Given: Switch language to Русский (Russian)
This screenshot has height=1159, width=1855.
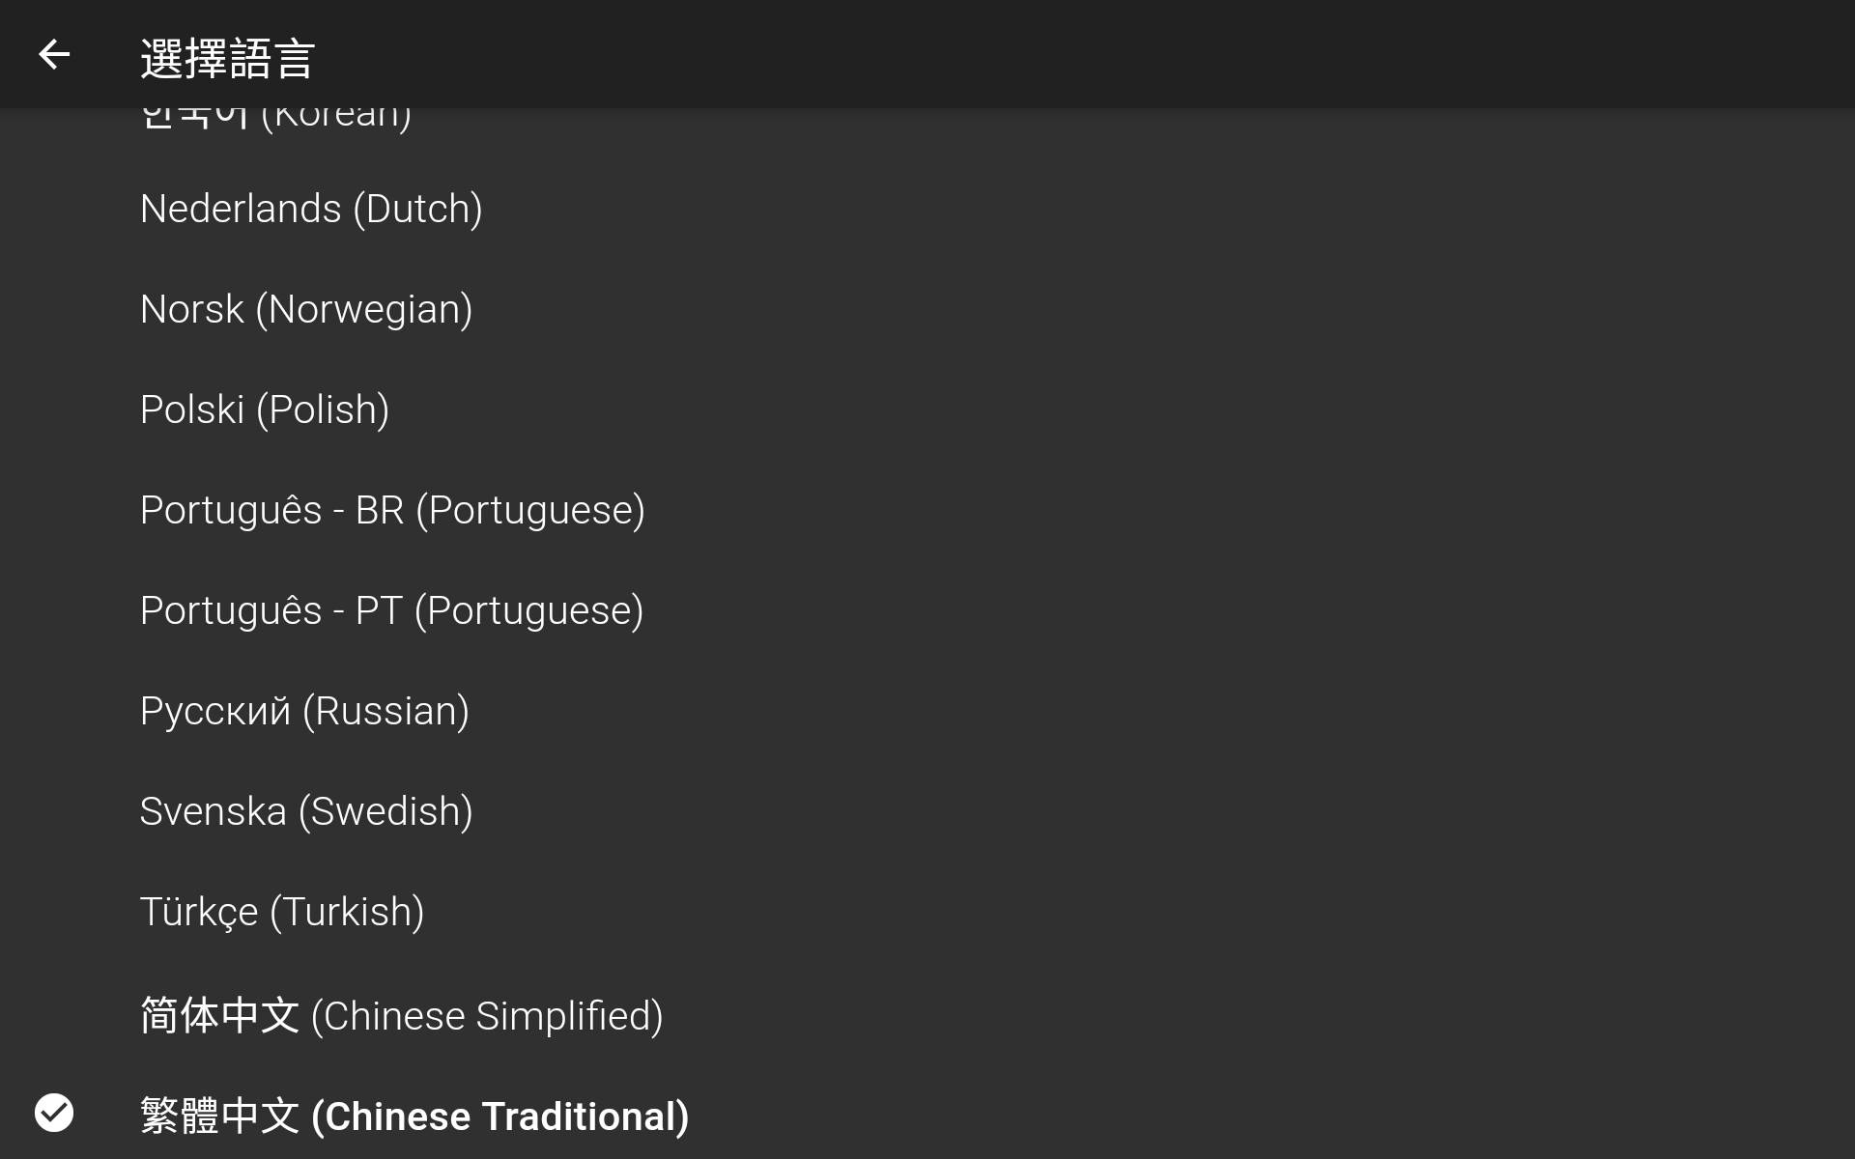Looking at the screenshot, I should click(x=927, y=711).
